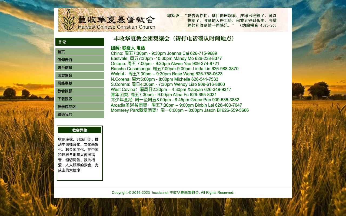Select the Monterey Park蒙爱团契 Jason Bi row
346x216 pixels.
click(x=180, y=110)
